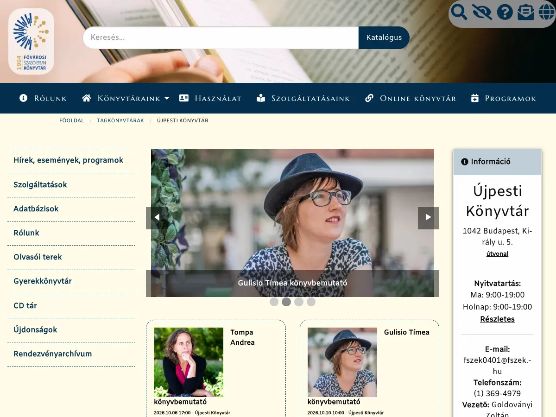Image resolution: width=556 pixels, height=417 pixels.
Task: Expand the Könyvtáraink dropdown arrow
Action: click(167, 98)
